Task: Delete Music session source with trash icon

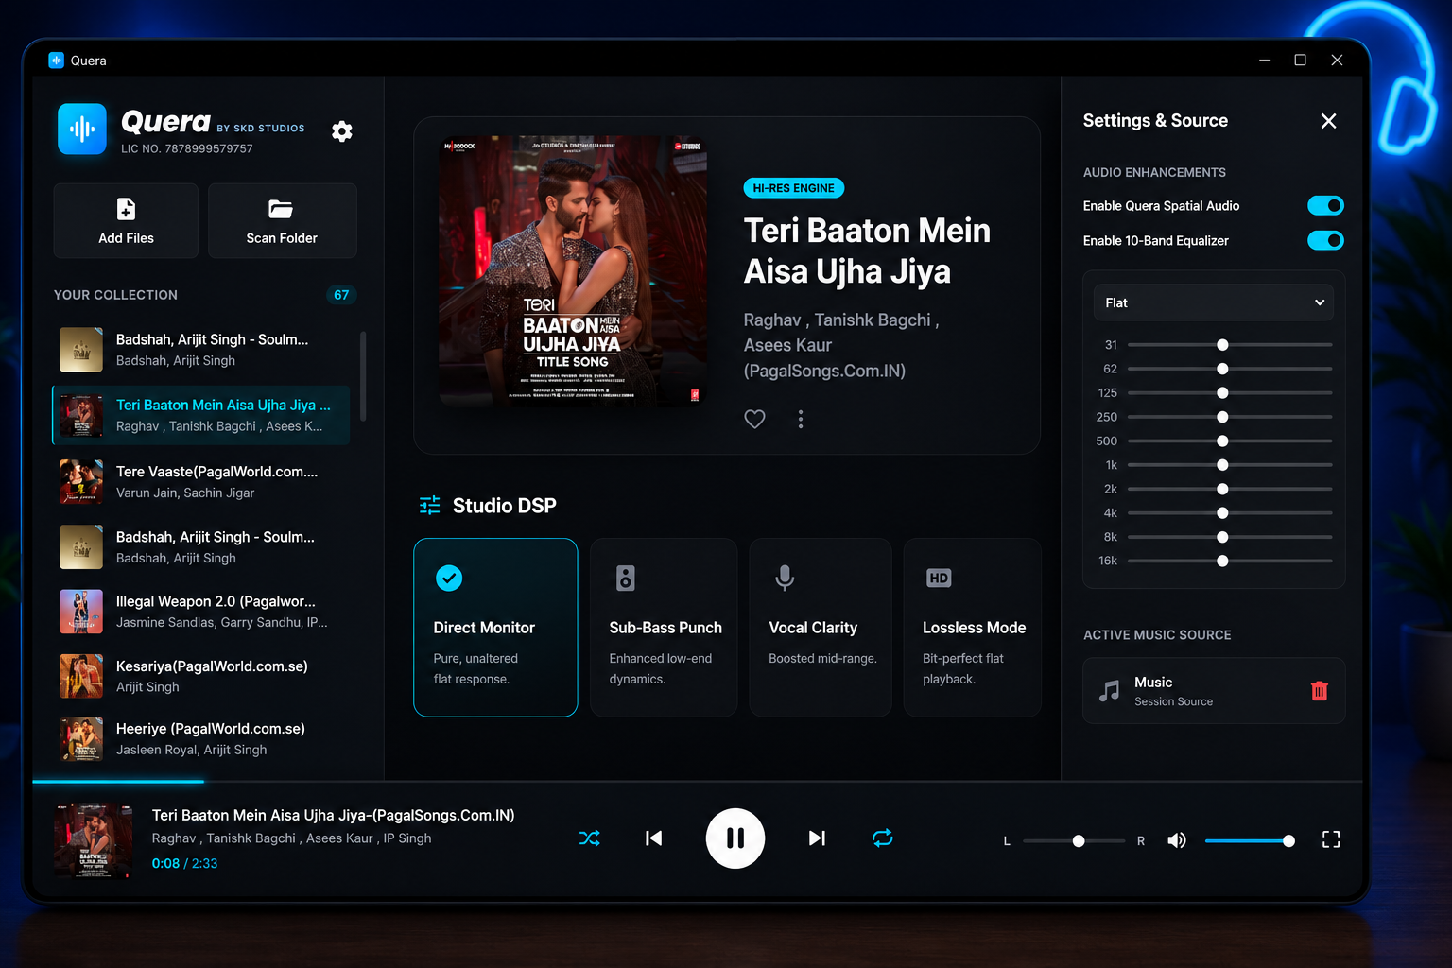Action: (x=1320, y=691)
